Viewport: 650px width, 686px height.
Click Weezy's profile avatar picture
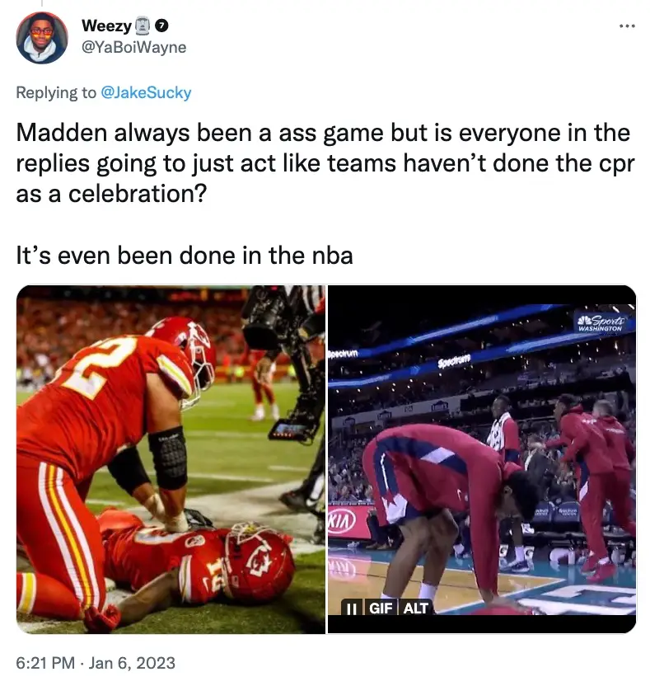(x=42, y=38)
